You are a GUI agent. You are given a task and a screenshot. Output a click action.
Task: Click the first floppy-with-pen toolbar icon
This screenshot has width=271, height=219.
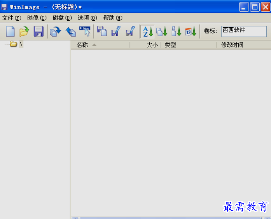coord(116,31)
